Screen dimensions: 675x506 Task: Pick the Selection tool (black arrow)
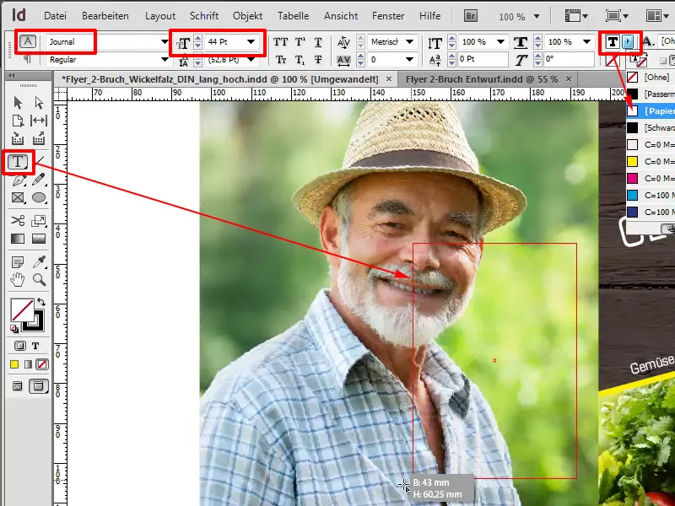click(18, 102)
